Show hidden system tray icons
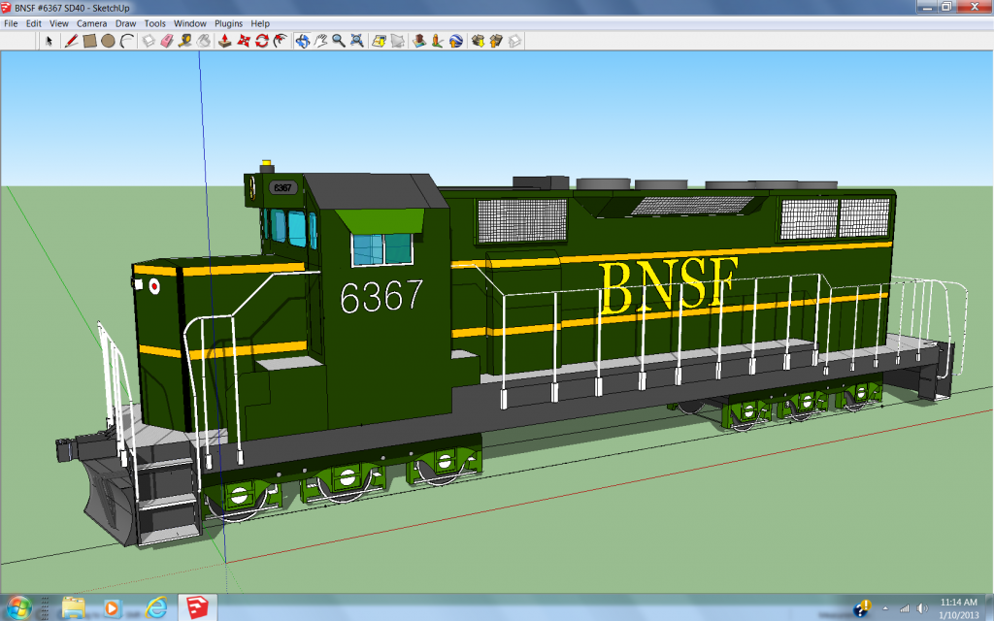 pyautogui.click(x=885, y=608)
